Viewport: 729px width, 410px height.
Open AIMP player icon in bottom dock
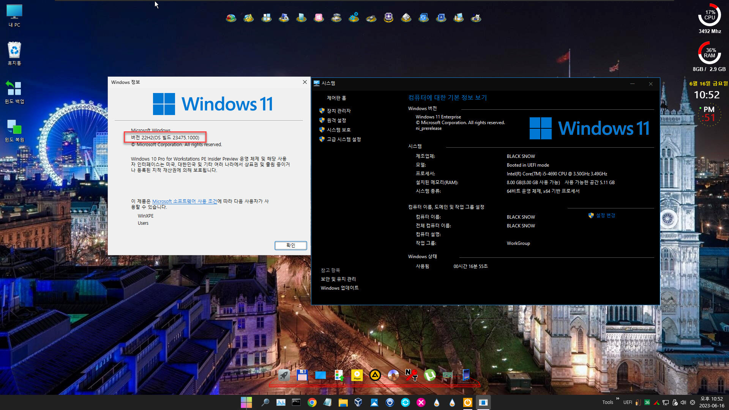tap(375, 375)
